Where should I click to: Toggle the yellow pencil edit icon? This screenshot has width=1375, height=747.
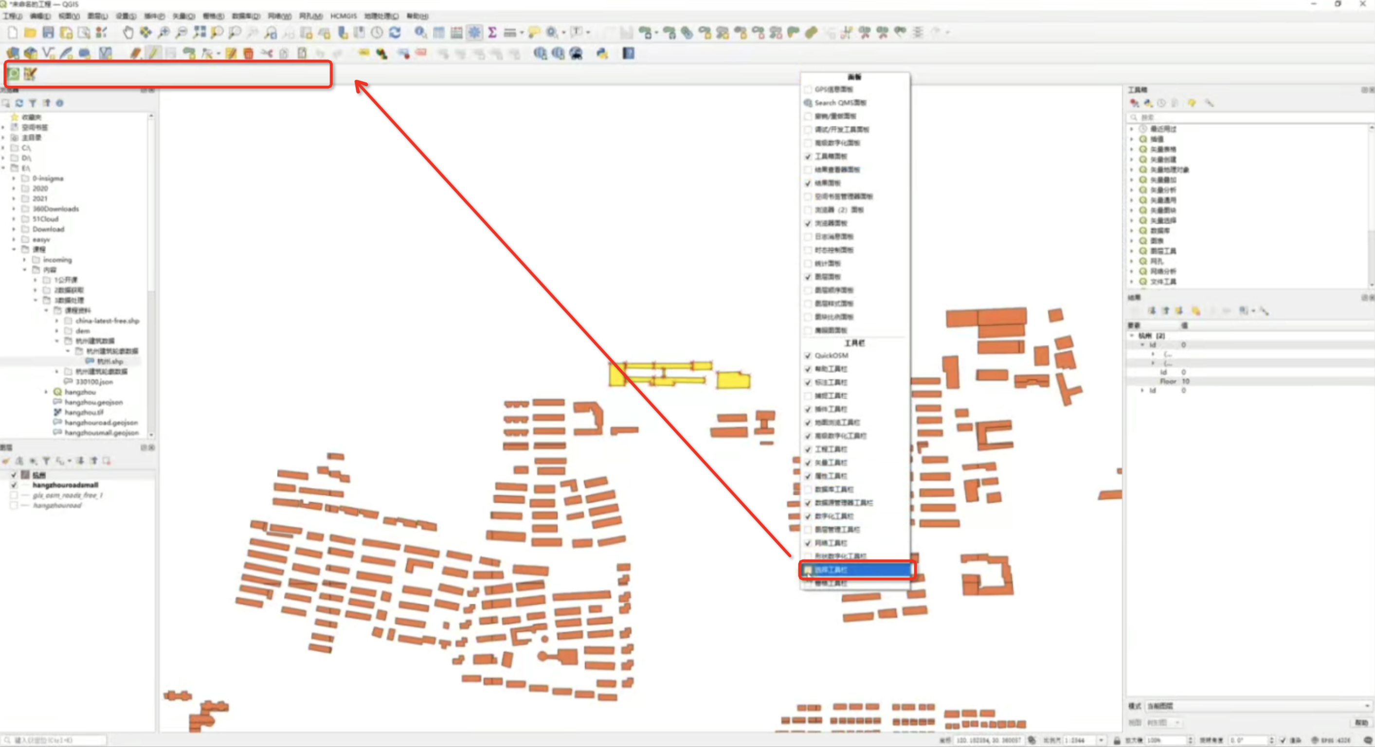(x=153, y=53)
